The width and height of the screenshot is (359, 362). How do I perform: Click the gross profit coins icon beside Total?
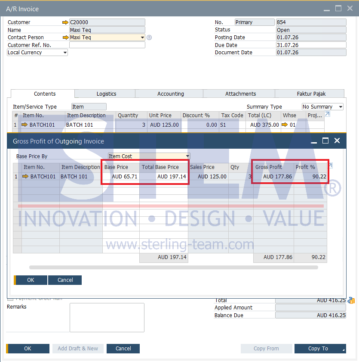point(351,300)
